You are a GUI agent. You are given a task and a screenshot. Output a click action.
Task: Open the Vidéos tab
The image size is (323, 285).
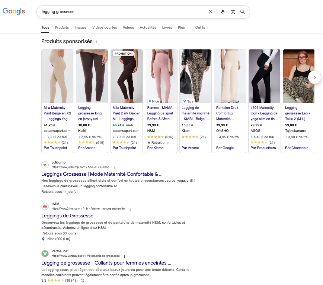tap(128, 27)
